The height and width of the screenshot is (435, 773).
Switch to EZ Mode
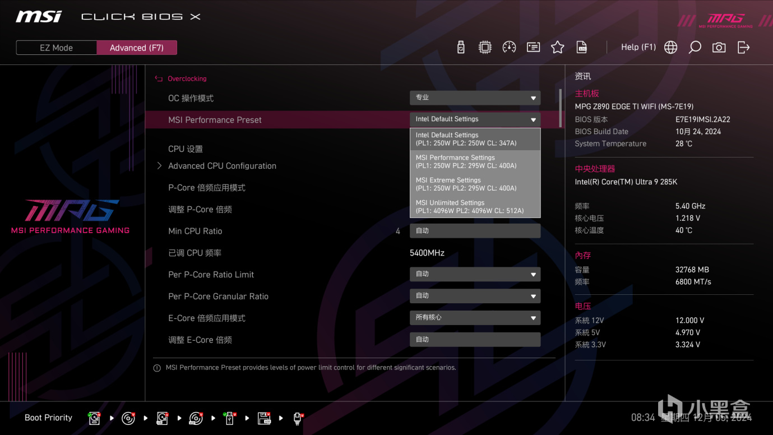click(56, 48)
